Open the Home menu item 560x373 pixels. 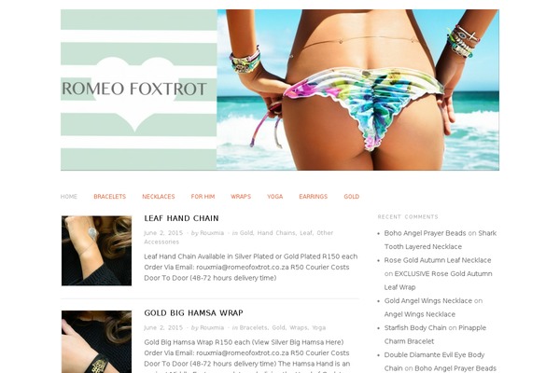coord(69,197)
